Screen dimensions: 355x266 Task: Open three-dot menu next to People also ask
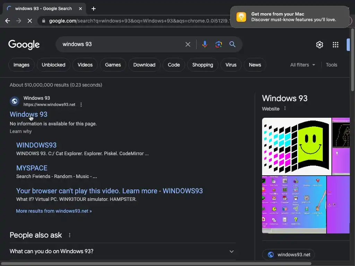tap(70, 235)
